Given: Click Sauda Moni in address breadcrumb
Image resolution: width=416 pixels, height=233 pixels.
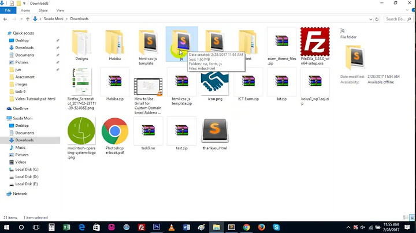Looking at the screenshot, I should click(x=53, y=19).
